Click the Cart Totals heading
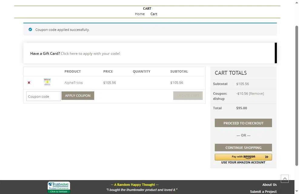The image size is (299, 194). tap(231, 73)
